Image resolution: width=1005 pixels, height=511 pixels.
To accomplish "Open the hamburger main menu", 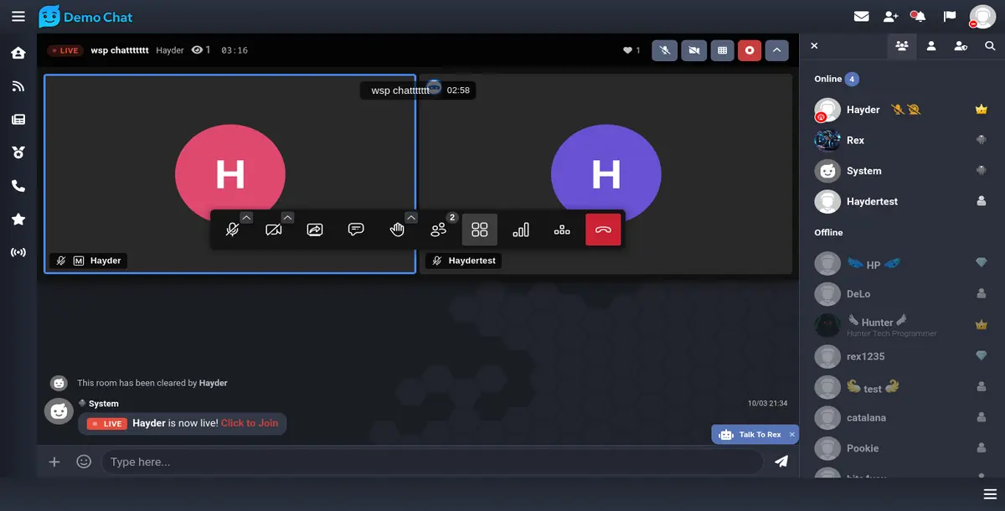I will coord(18,16).
